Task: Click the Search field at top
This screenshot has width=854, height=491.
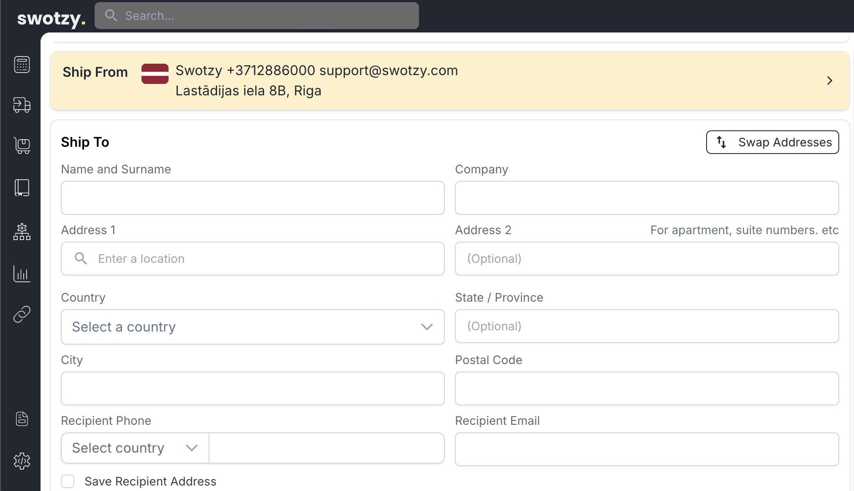Action: pos(256,16)
